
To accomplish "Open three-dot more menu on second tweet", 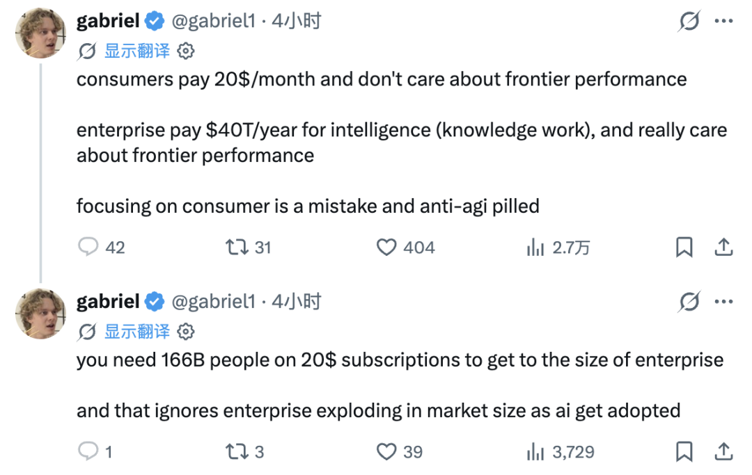I will click(723, 302).
